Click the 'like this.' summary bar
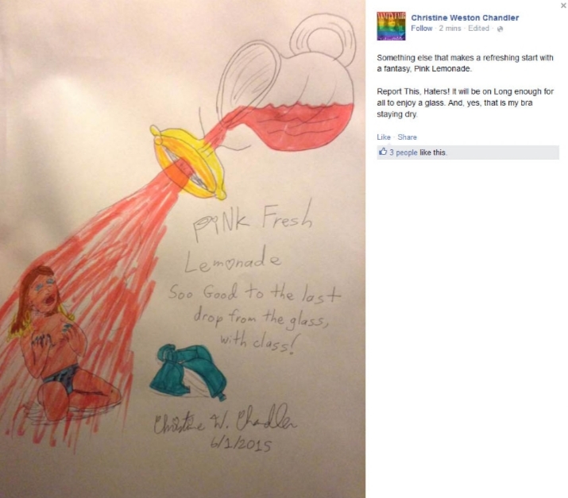Screen dimensions: 568x498 468,152
